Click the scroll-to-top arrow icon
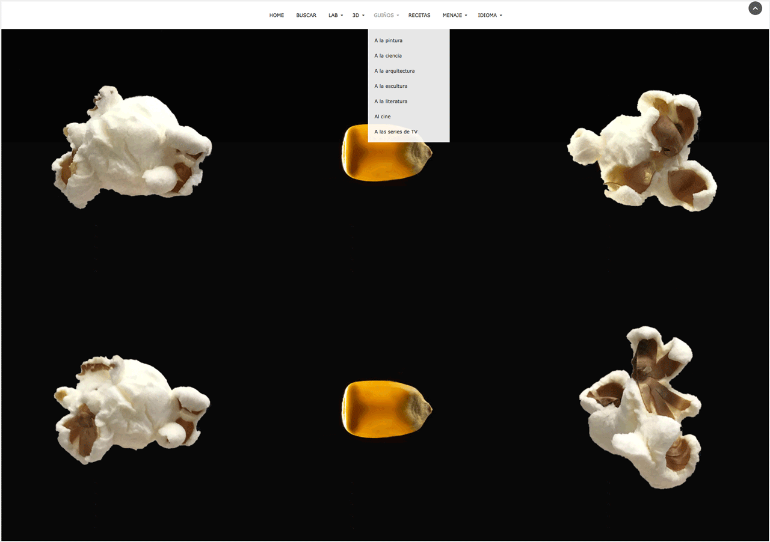770x542 pixels. tap(755, 8)
